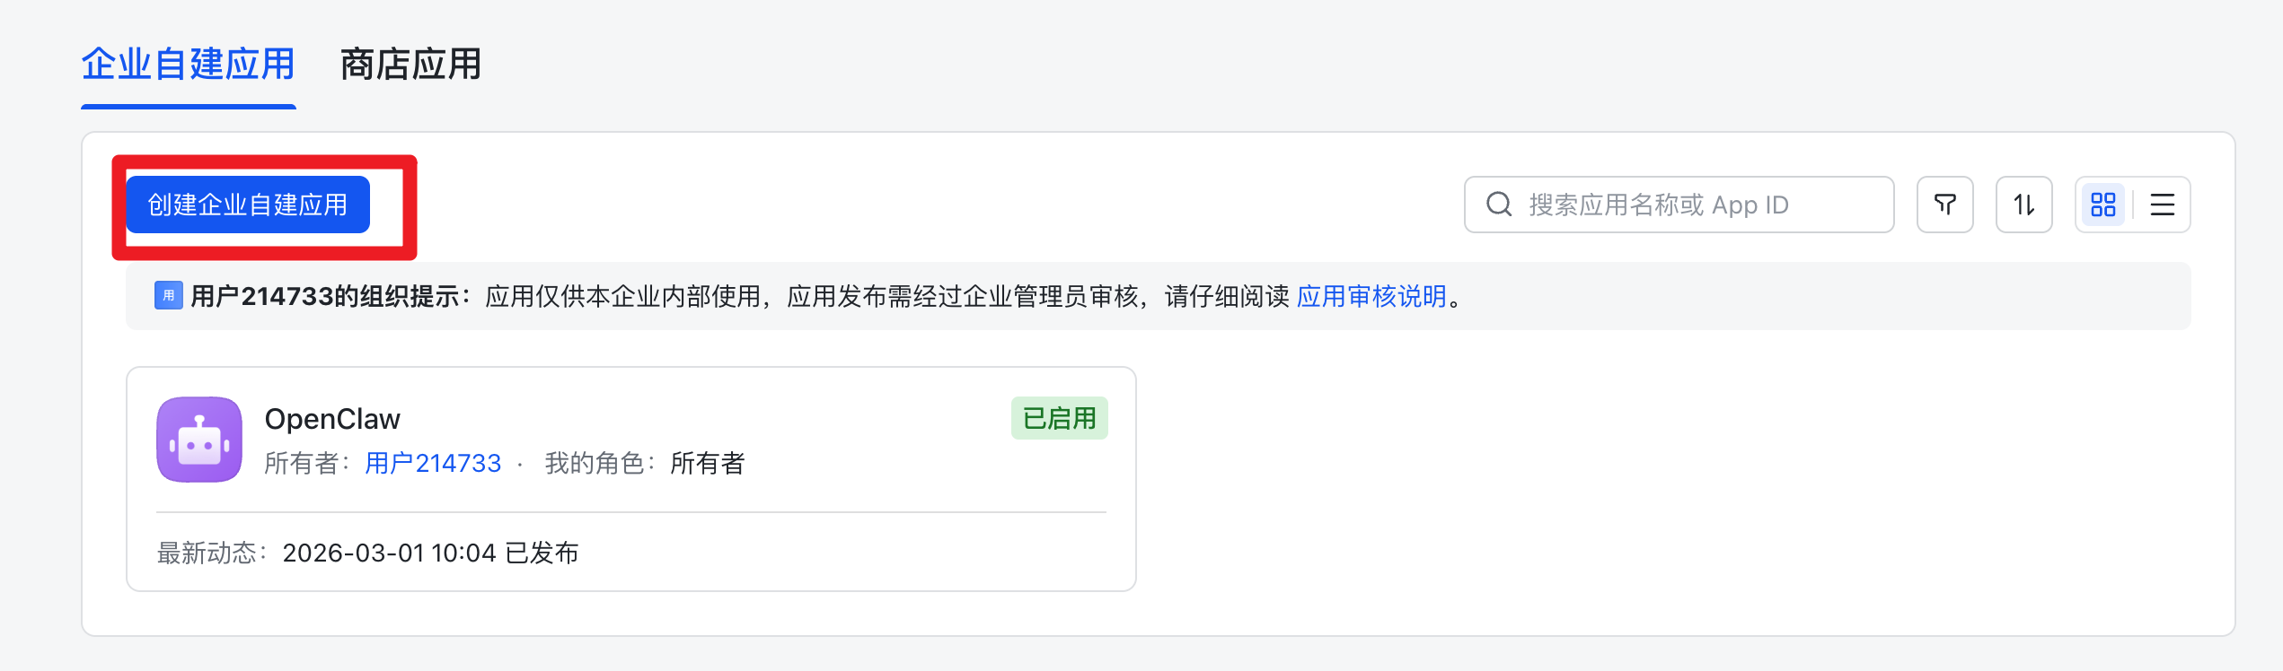Click the small organization avatar icon
The height and width of the screenshot is (671, 2283).
point(169,295)
